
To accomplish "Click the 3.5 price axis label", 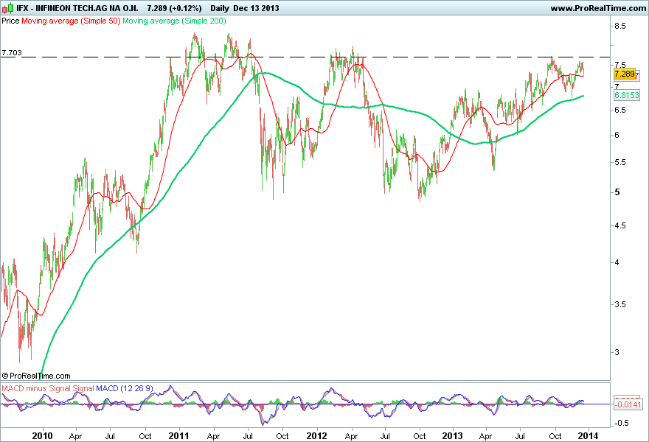I will [x=620, y=305].
